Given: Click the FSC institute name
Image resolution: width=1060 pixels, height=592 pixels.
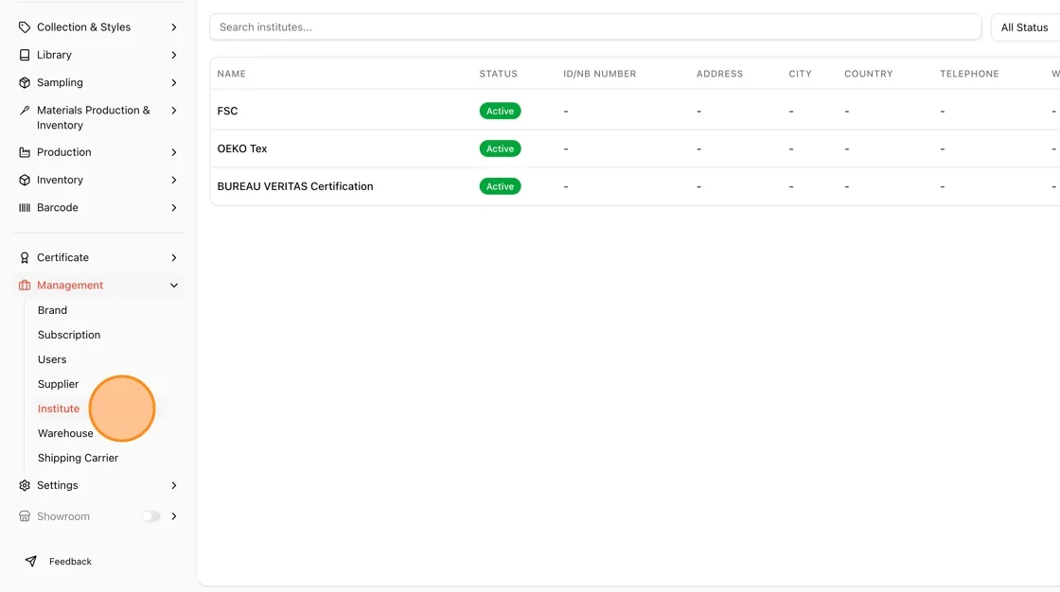Looking at the screenshot, I should click(x=228, y=111).
